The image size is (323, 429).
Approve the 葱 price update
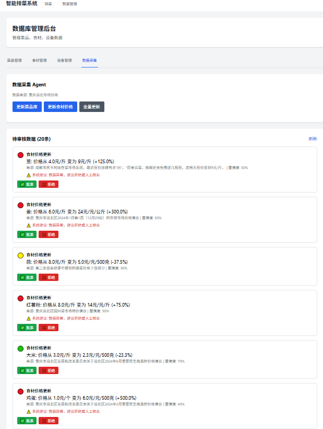(x=27, y=184)
